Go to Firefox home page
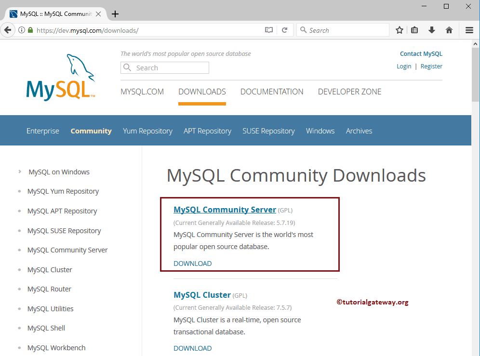Screen dimensions: 480x356 449,30
